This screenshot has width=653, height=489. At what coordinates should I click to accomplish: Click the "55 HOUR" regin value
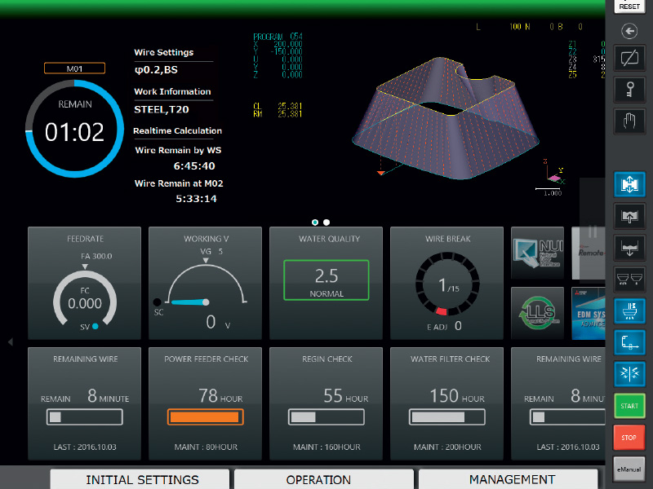point(345,396)
